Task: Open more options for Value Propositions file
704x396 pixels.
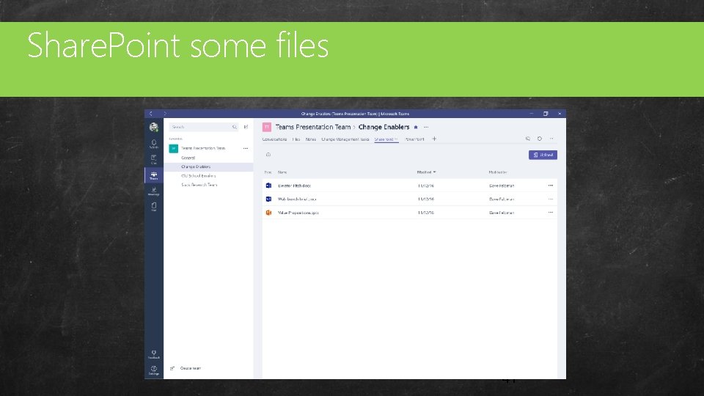Action: 551,213
